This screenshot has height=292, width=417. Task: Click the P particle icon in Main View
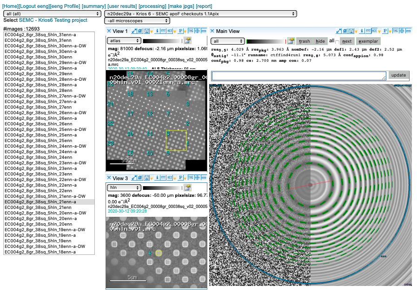click(x=385, y=31)
